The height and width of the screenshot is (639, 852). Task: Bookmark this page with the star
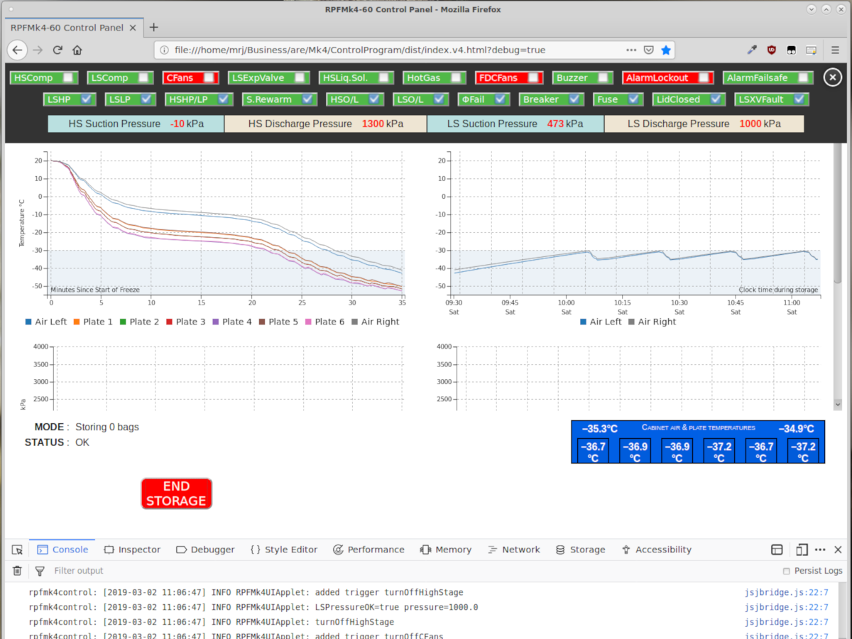pyautogui.click(x=666, y=50)
